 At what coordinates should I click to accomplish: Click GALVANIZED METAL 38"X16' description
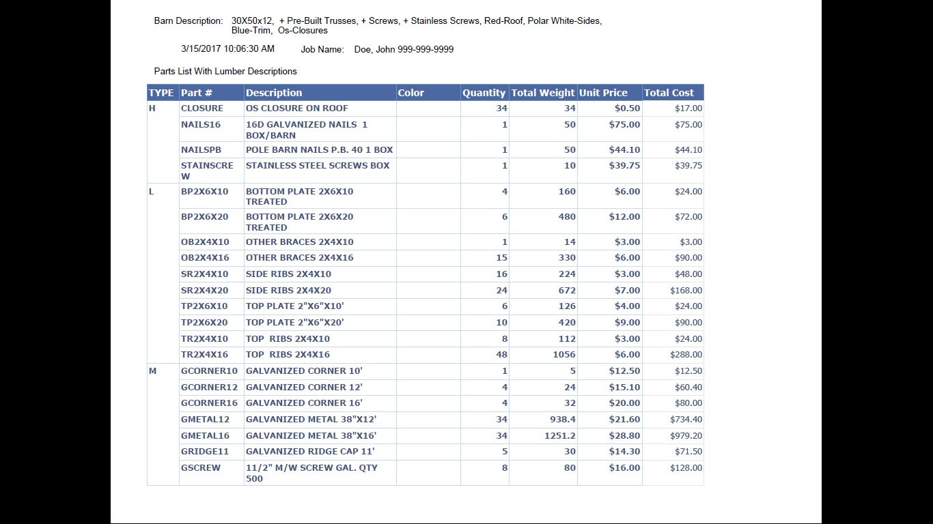click(x=311, y=436)
